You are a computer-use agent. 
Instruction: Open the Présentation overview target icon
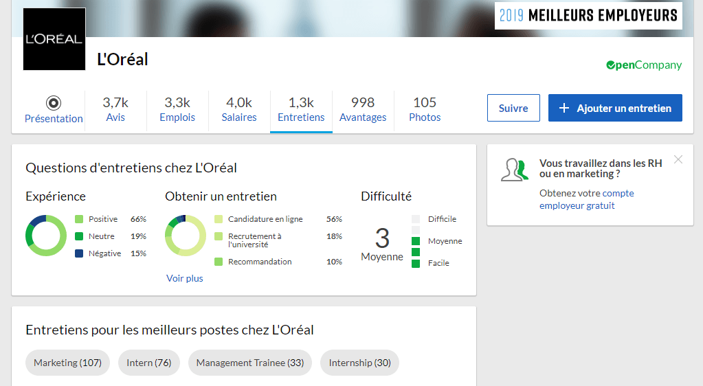(54, 103)
